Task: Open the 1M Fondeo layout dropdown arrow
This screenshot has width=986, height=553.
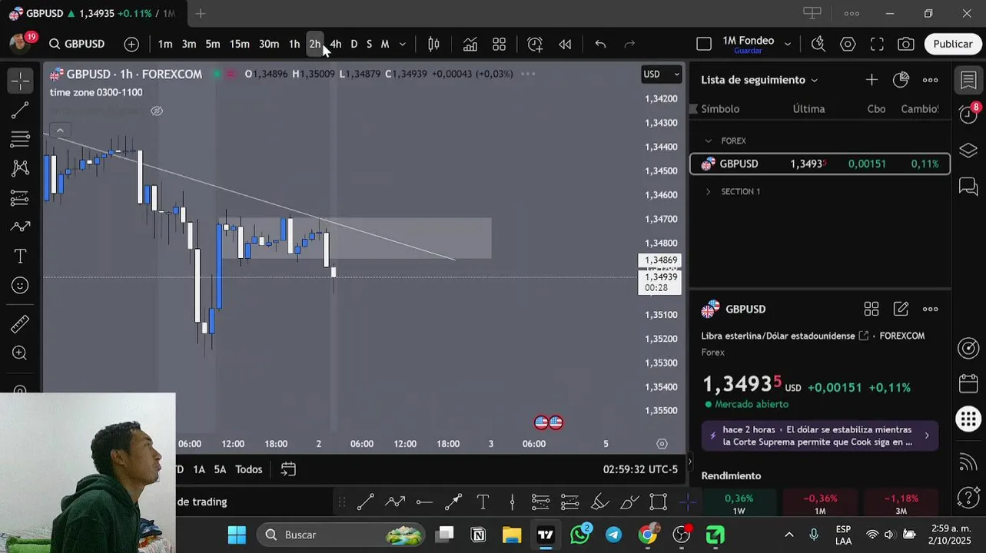Action: (787, 45)
